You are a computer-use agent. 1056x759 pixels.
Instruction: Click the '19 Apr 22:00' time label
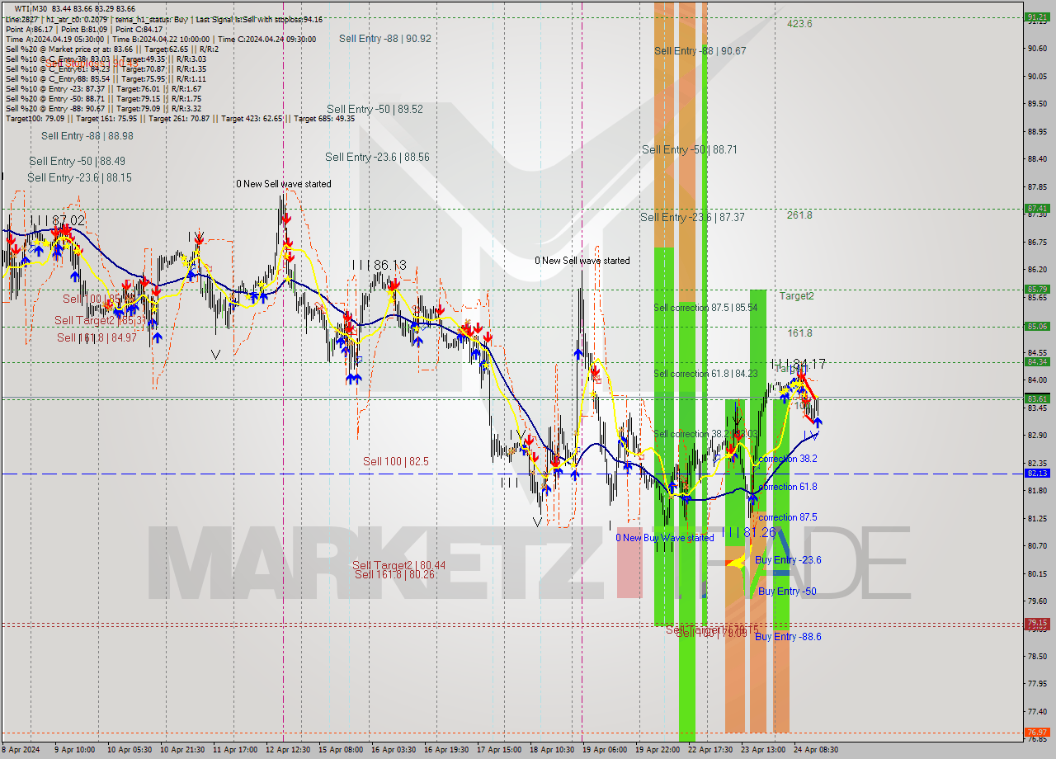(658, 750)
